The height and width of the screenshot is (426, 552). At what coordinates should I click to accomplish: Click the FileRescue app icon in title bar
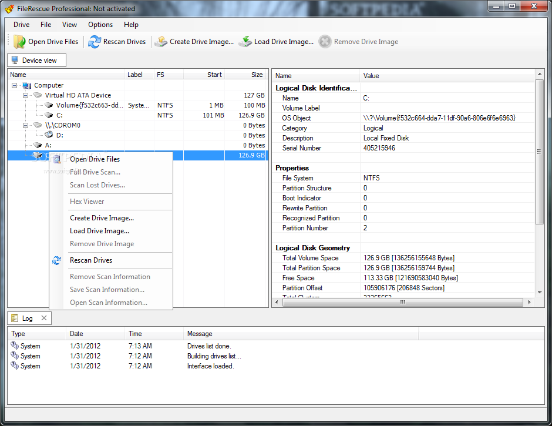click(x=9, y=8)
